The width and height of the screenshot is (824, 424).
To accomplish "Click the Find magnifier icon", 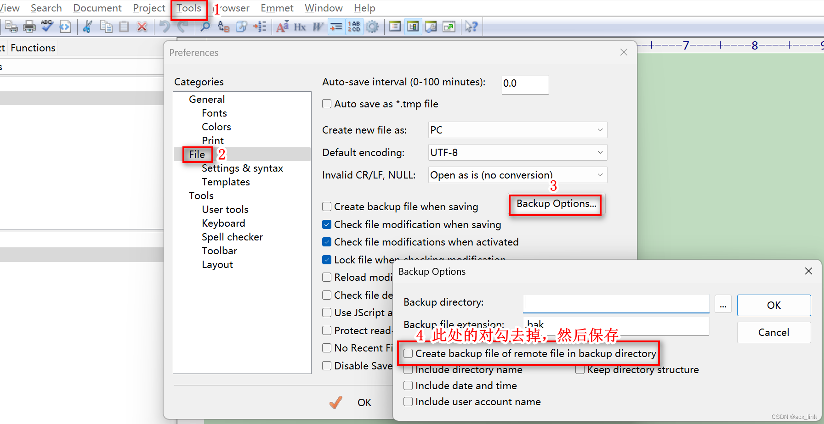I will pyautogui.click(x=205, y=27).
